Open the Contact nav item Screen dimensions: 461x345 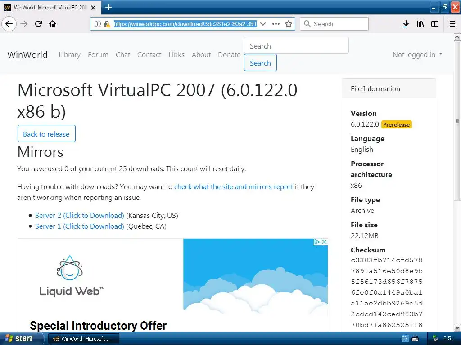(x=149, y=54)
